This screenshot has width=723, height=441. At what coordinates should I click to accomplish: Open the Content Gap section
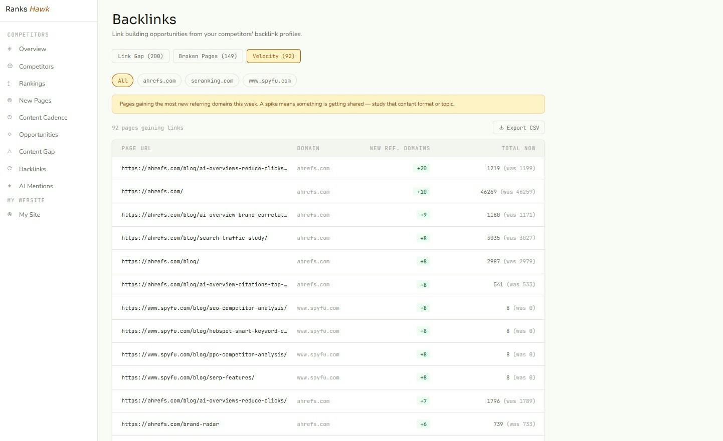point(37,152)
